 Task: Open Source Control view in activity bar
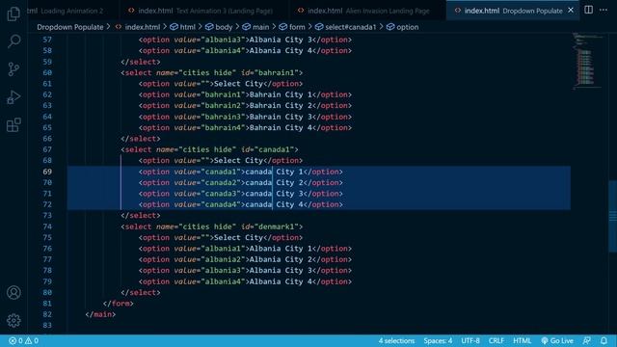pyautogui.click(x=13, y=69)
